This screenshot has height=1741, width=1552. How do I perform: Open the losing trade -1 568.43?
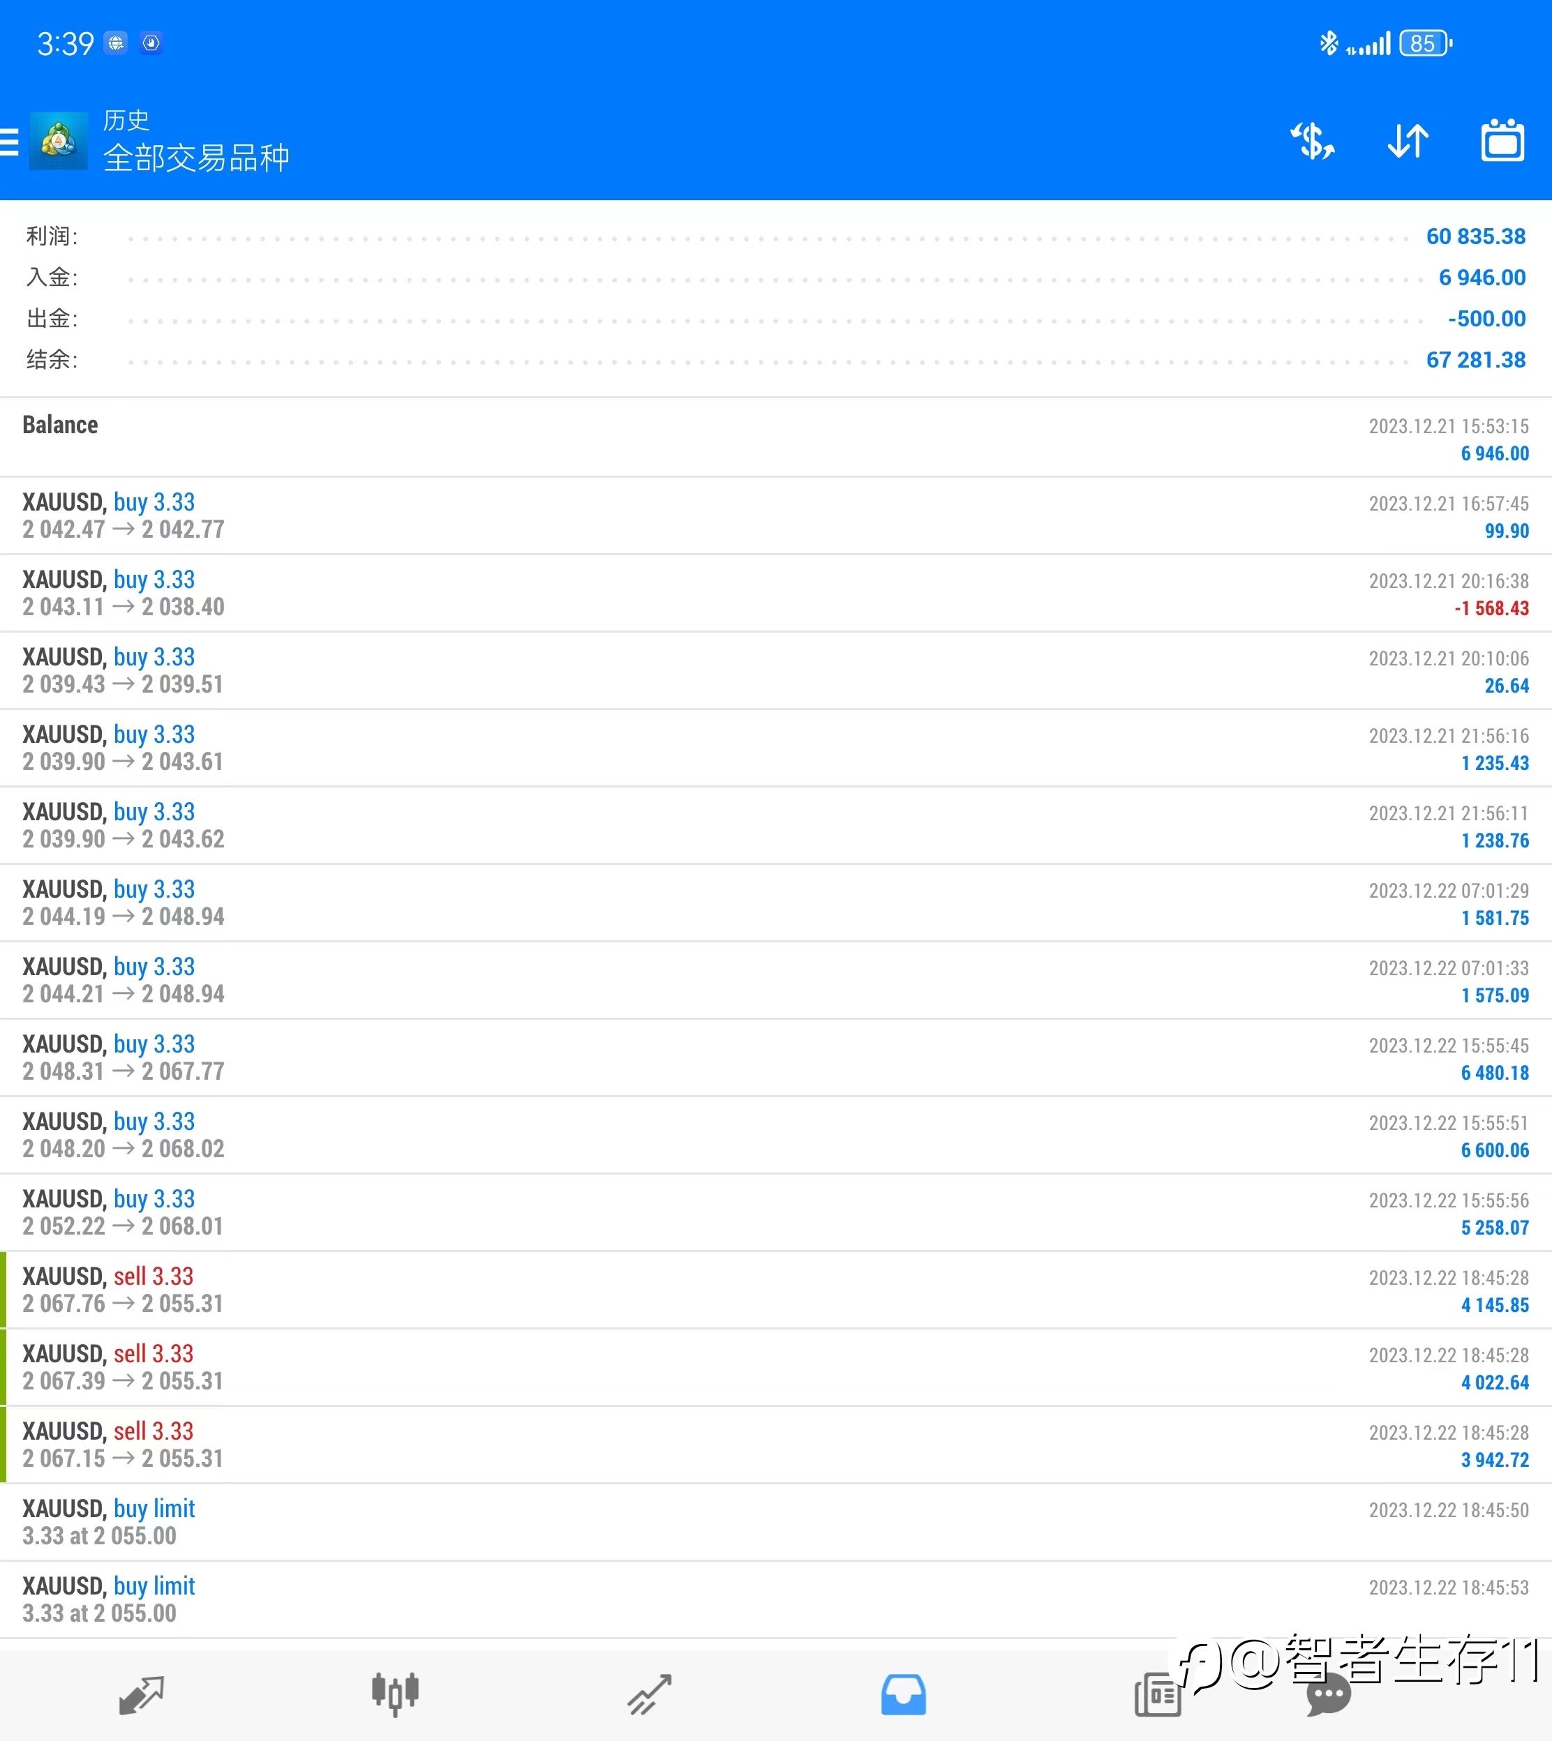pyautogui.click(x=776, y=593)
